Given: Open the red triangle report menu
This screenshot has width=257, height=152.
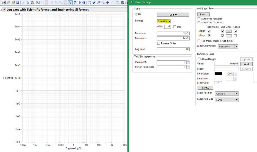Looking at the screenshot, I should click(5, 10).
